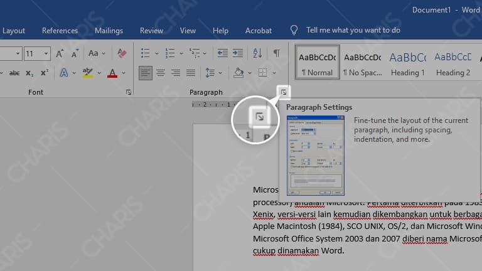
Task: Apply the No Spacing style
Action: click(x=362, y=62)
